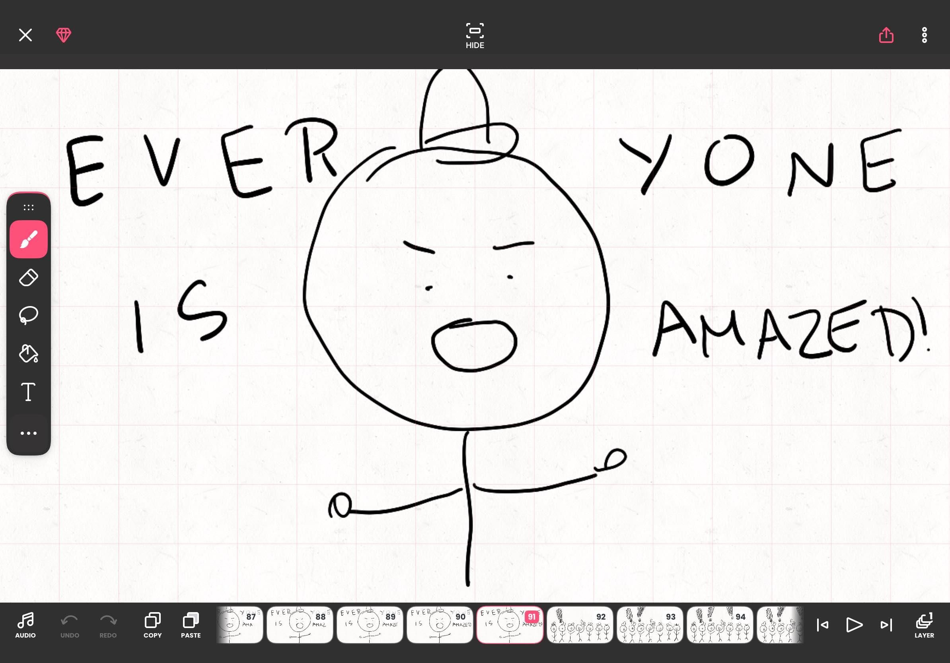Jump to the last frame

coord(886,625)
